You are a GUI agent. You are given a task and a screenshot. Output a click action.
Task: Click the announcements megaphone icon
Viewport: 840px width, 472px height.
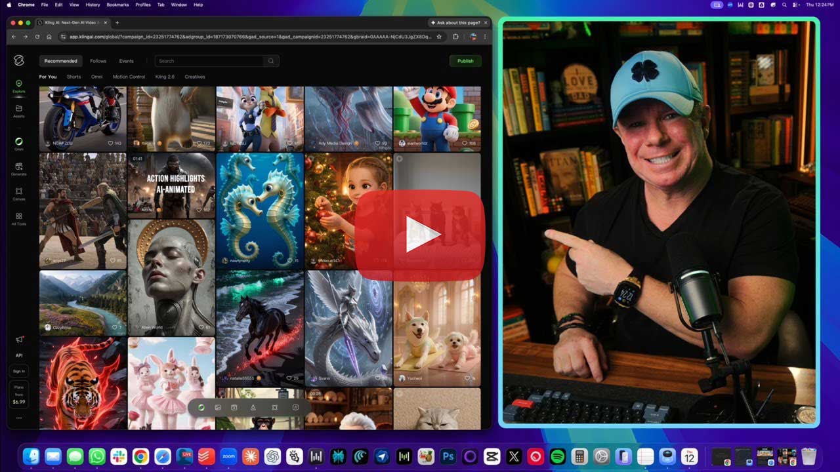tap(19, 340)
